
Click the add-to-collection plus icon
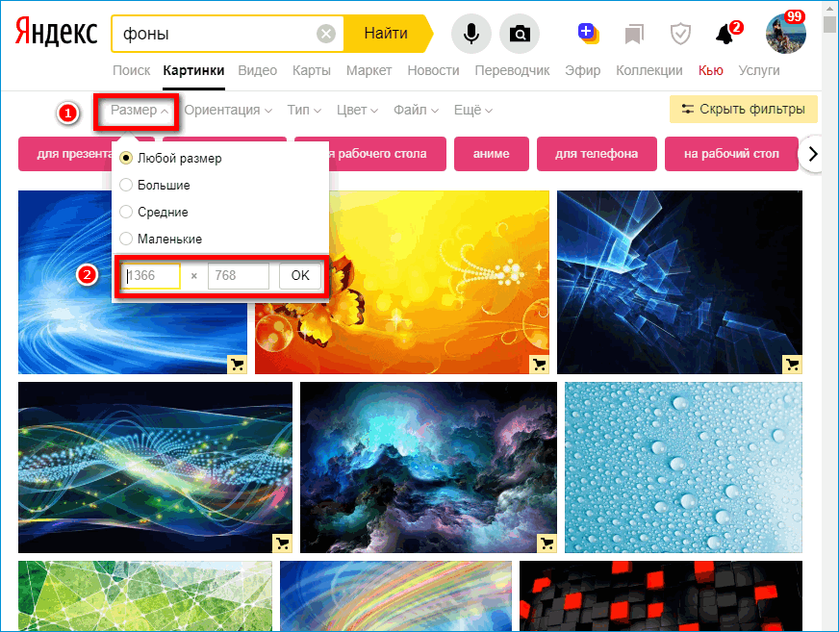tap(587, 34)
